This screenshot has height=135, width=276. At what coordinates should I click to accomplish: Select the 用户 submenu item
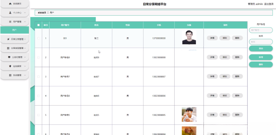15,30
